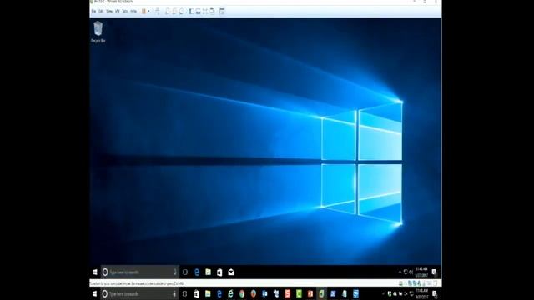Toggle the VMware thumbnail bar

point(198,11)
